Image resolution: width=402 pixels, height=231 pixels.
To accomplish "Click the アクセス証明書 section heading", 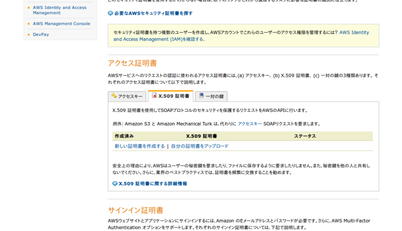I will 132,63.
